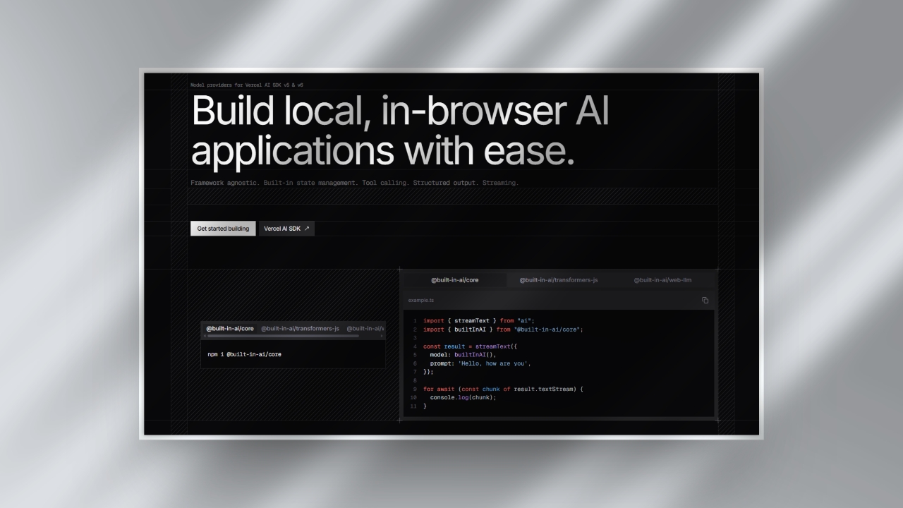Click the "example.ts" file name label
Image resolution: width=903 pixels, height=508 pixels.
pyautogui.click(x=421, y=301)
